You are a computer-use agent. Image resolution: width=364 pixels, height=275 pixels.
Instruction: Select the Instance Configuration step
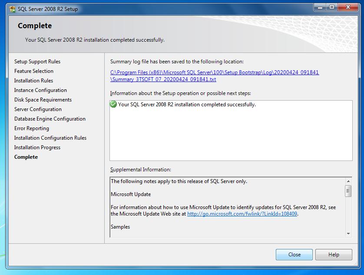pyautogui.click(x=41, y=90)
